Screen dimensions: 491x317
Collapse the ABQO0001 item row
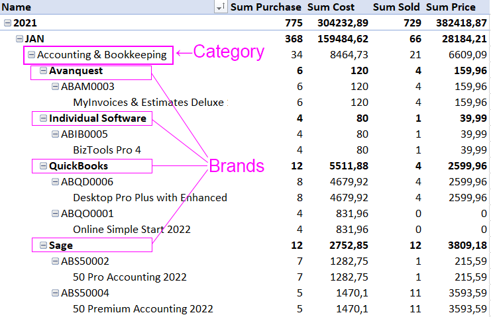(55, 214)
